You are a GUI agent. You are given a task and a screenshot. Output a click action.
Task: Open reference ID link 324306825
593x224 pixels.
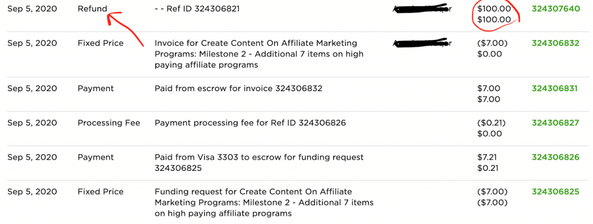pos(555,192)
